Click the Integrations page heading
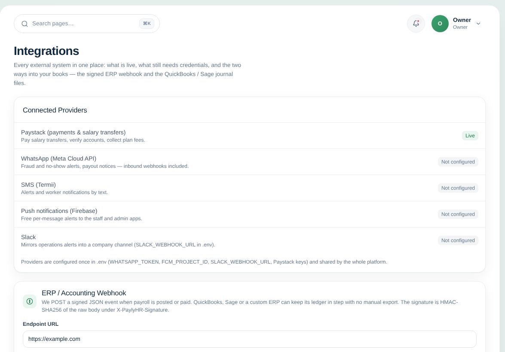The height and width of the screenshot is (352, 505). 46,51
